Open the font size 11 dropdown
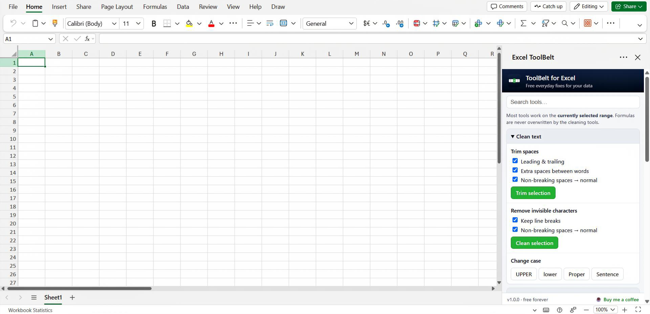Viewport: 650px width, 314px height. coord(138,23)
